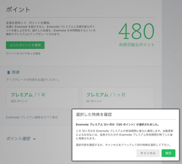The height and width of the screenshot is (164, 182).
Task: Click the 特典 section heading text
Action: click(16, 72)
